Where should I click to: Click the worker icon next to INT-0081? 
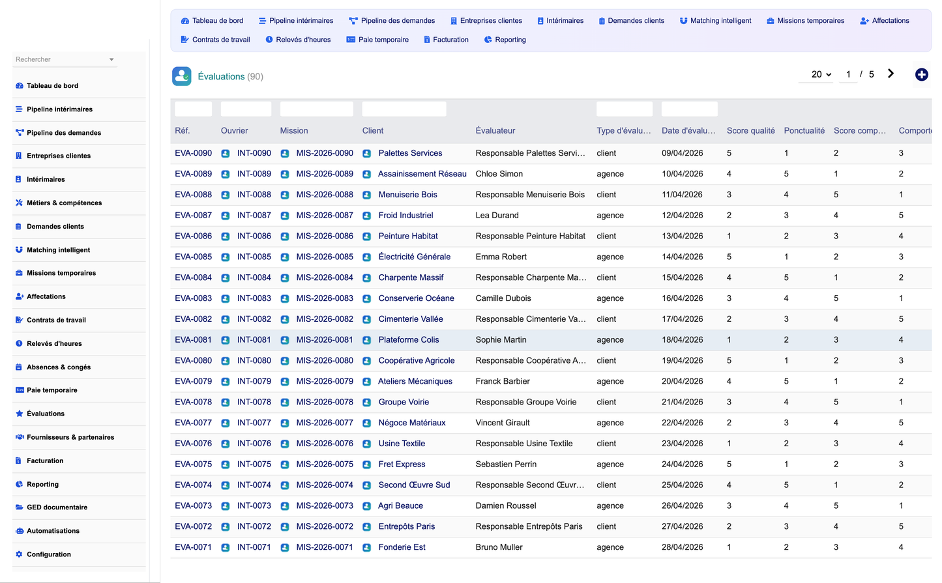point(225,340)
